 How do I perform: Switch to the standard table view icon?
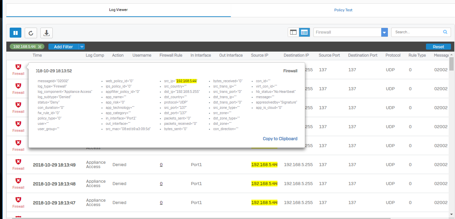(x=293, y=32)
